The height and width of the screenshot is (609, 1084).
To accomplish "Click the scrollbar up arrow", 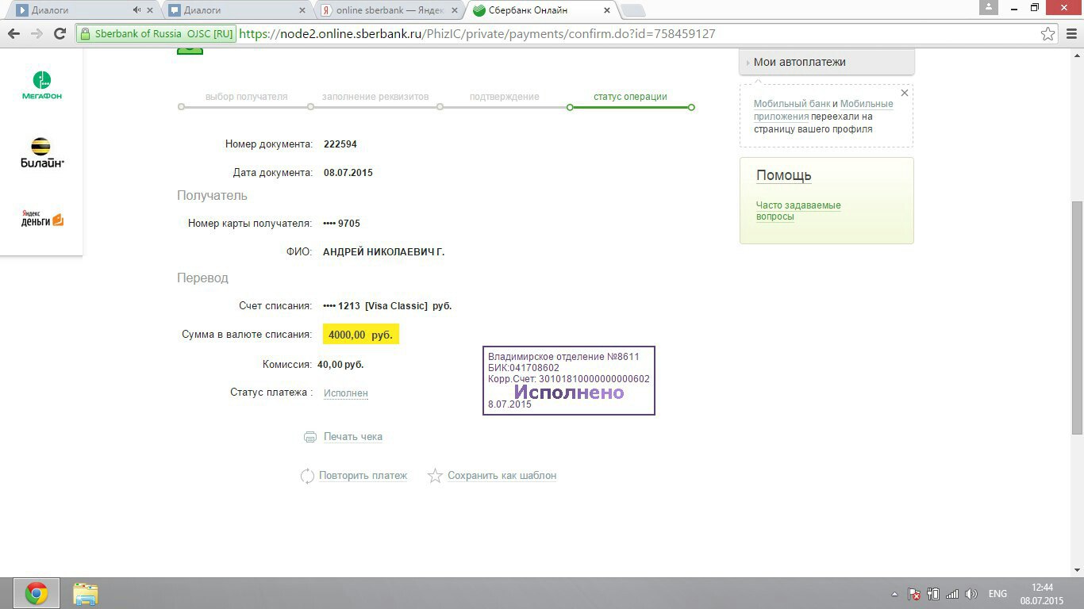I will tap(1077, 54).
